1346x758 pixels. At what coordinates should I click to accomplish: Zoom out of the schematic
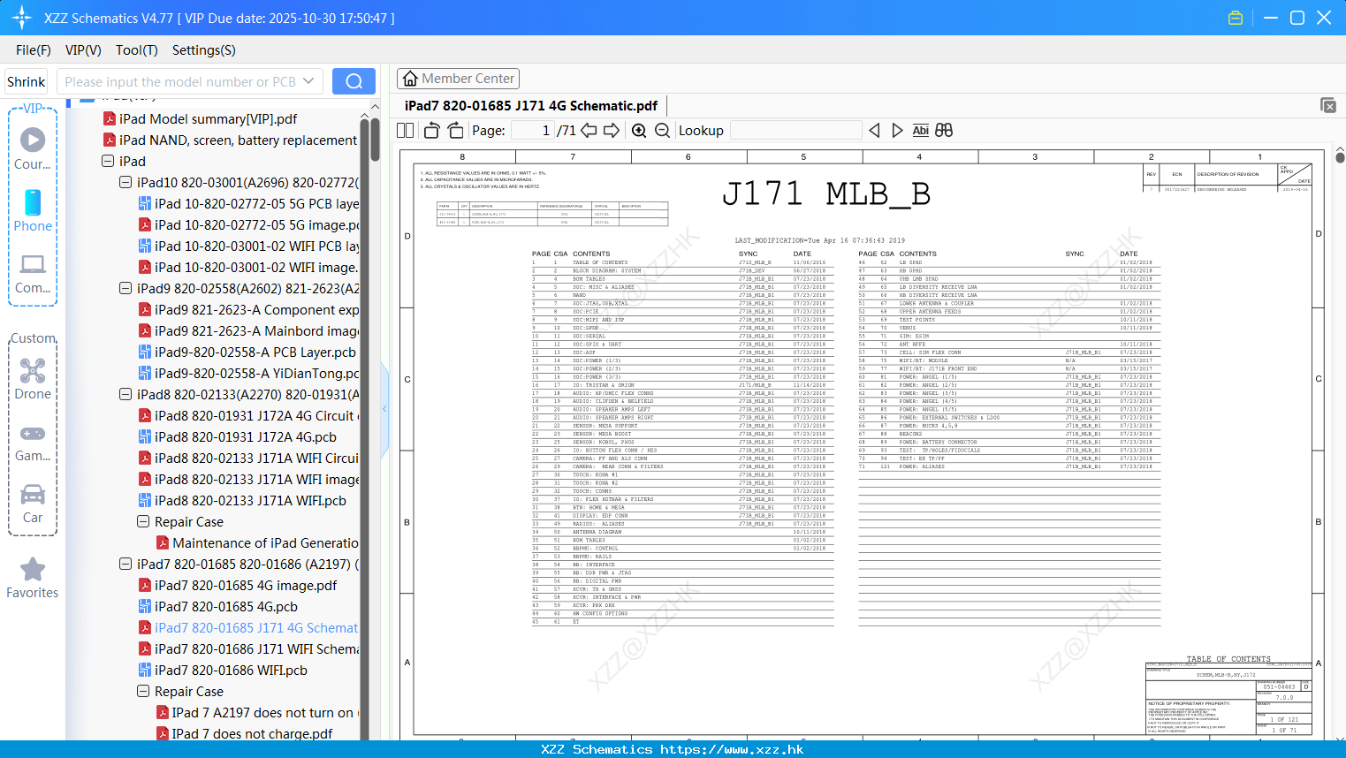[663, 130]
